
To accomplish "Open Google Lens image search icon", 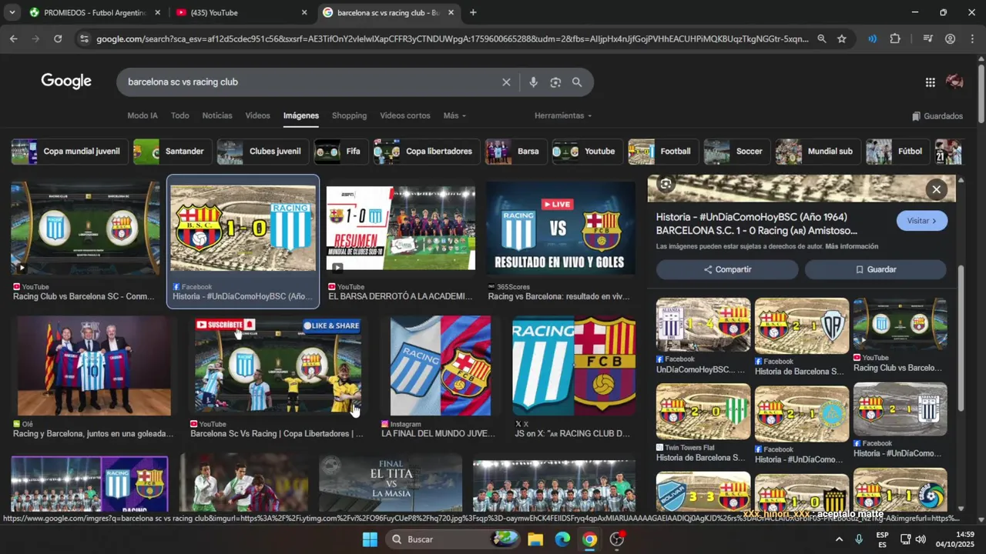I will [555, 82].
